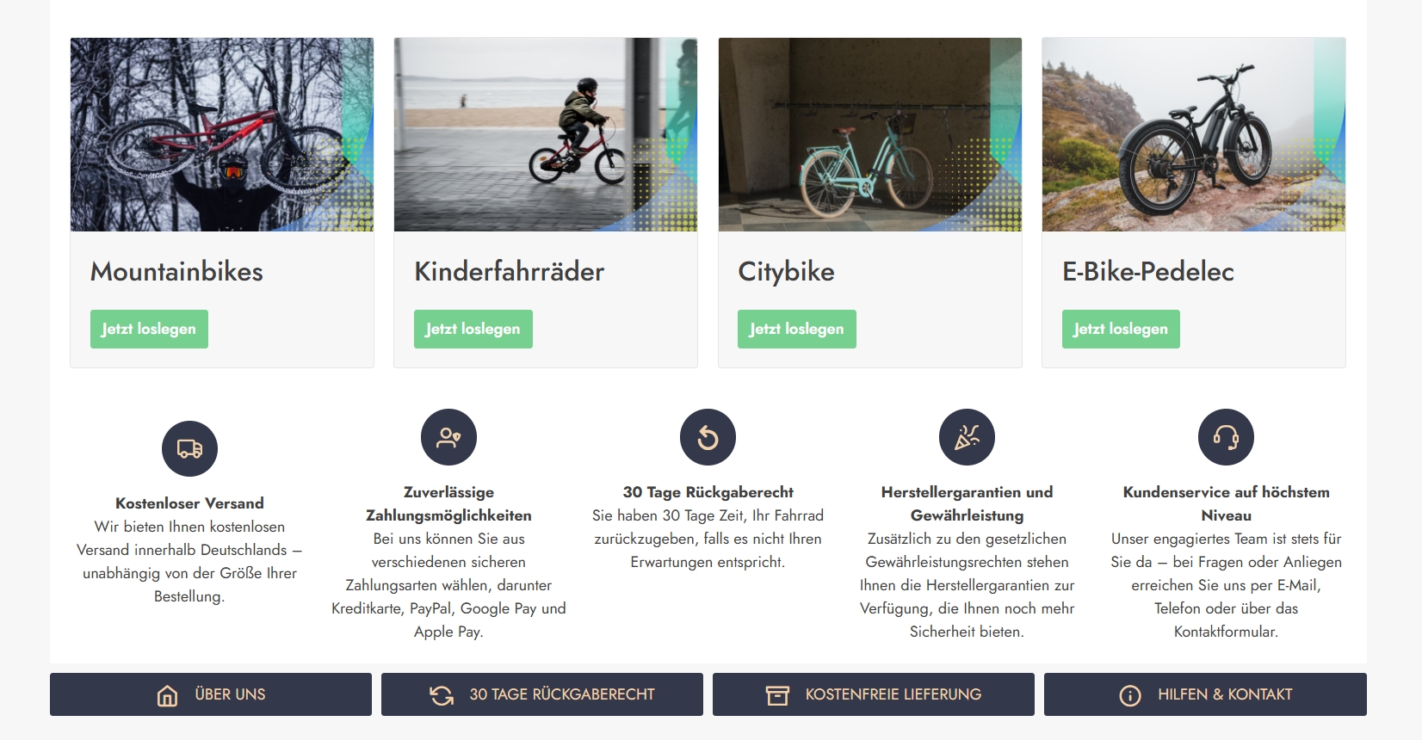Image resolution: width=1422 pixels, height=740 pixels.
Task: Click Jetzt loslegen under Citybike
Action: 797,329
